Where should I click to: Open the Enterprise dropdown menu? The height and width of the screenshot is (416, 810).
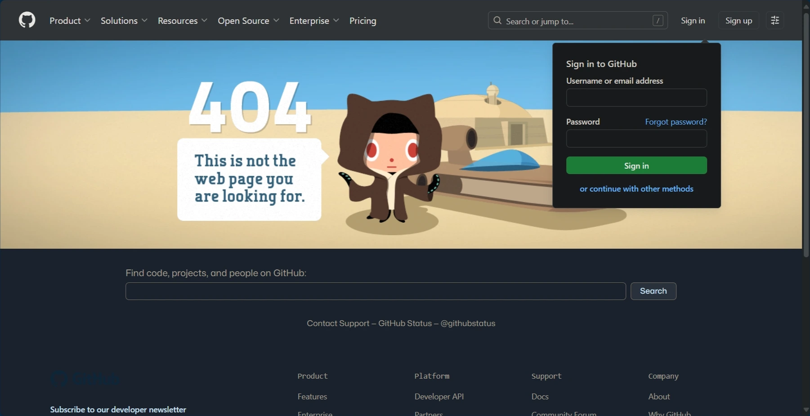click(314, 21)
